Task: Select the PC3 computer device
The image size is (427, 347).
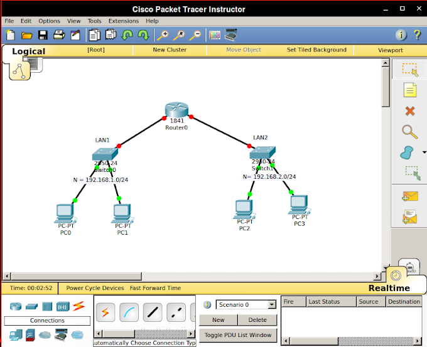Action: tap(300, 205)
